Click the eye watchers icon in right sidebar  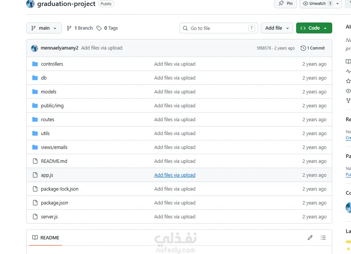tap(348, 91)
